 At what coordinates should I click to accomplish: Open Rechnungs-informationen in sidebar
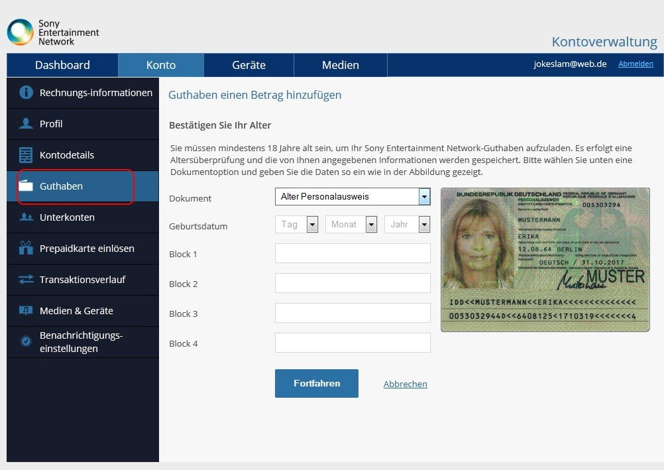[83, 93]
